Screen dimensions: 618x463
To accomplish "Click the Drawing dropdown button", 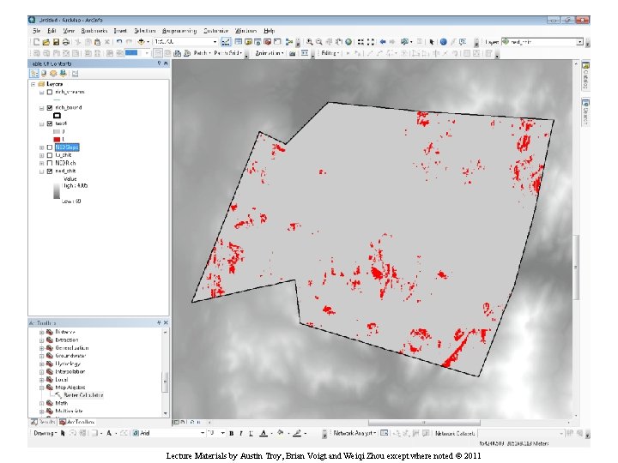I will click(45, 433).
